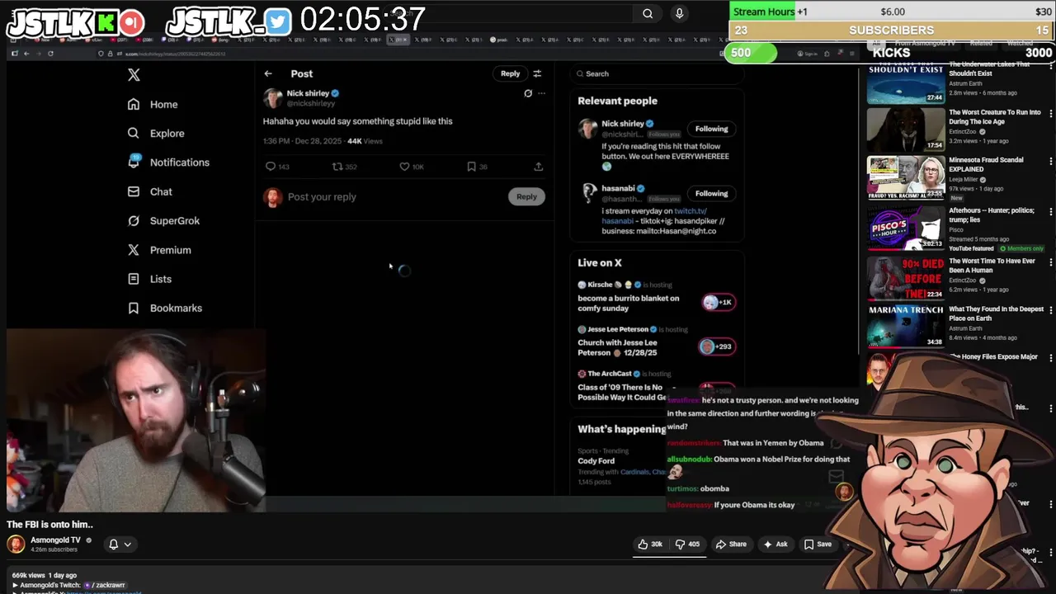Open the Underwater Lakes video thumbnail
This screenshot has height=594, width=1056.
tap(906, 82)
